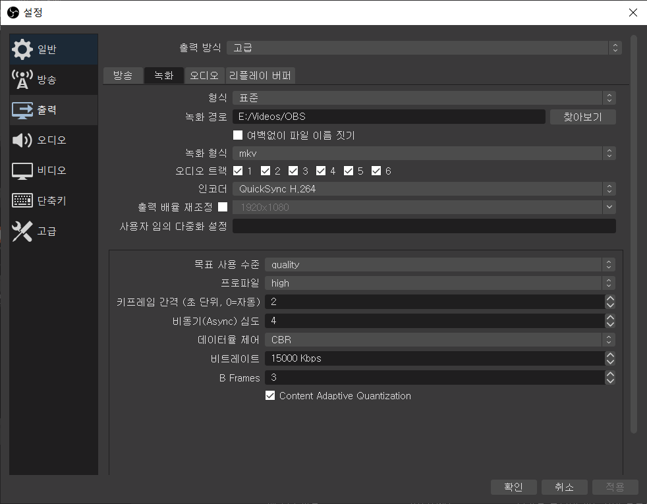Expand the QuickSync H.264 encoder dropdown

tap(424, 189)
